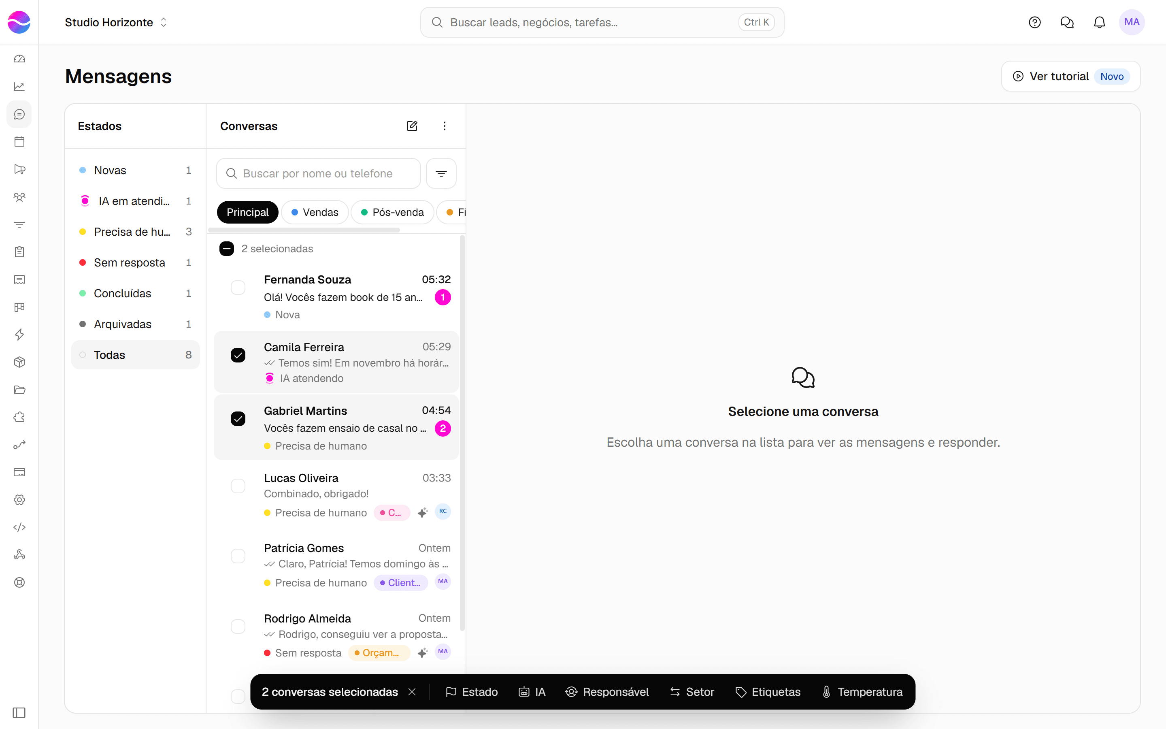Open the lightning automation icon in sidebar
The width and height of the screenshot is (1166, 729).
19,335
